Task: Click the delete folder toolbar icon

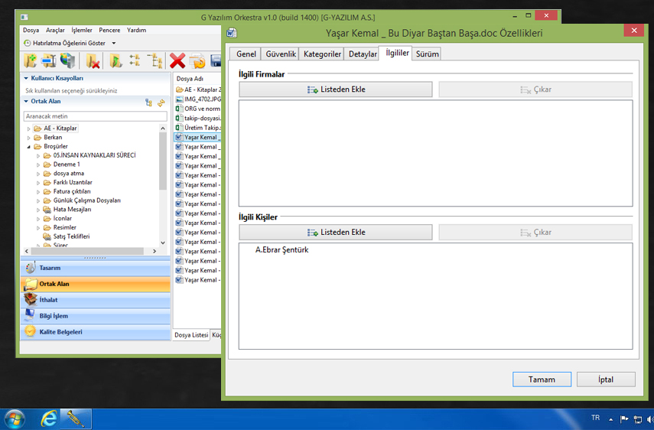Action: 94,61
